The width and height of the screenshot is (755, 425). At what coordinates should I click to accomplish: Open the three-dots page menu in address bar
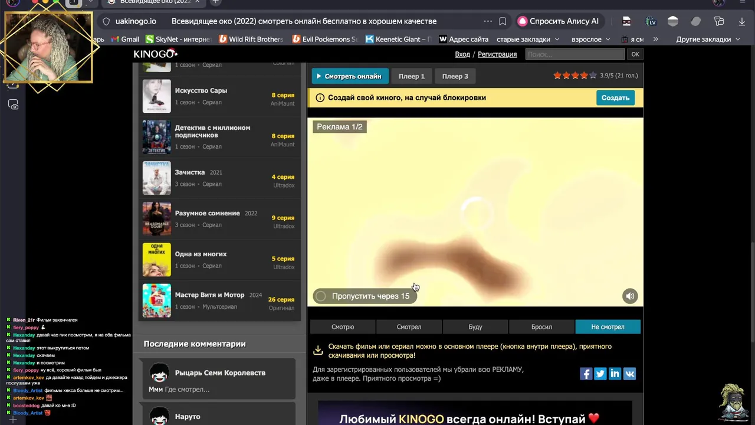488,21
